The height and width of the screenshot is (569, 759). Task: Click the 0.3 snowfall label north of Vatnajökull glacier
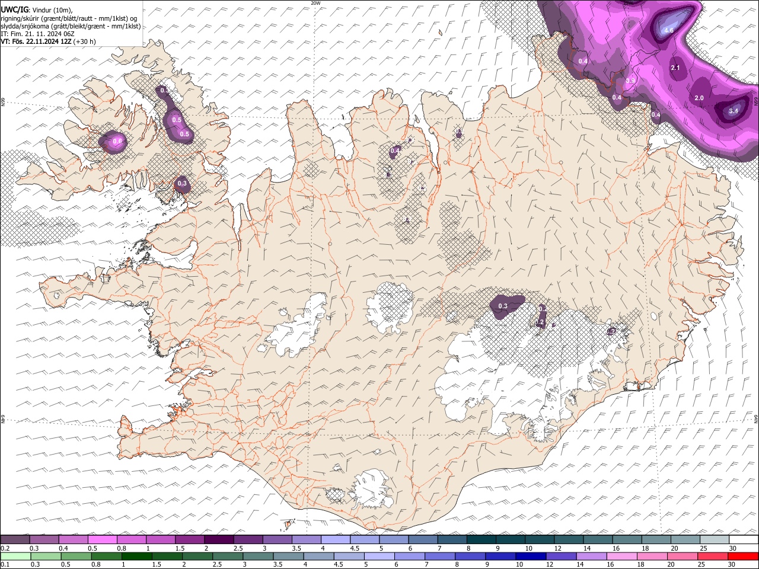[x=503, y=306]
